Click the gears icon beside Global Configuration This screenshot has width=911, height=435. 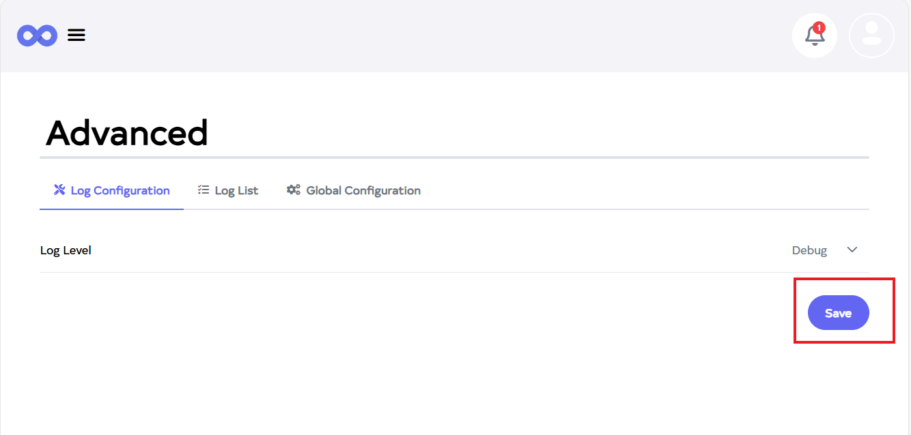[294, 190]
